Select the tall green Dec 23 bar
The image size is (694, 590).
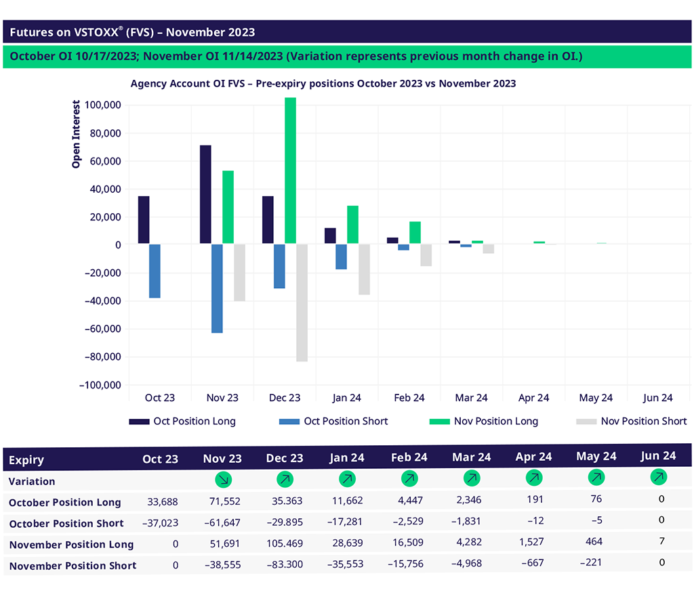[290, 171]
